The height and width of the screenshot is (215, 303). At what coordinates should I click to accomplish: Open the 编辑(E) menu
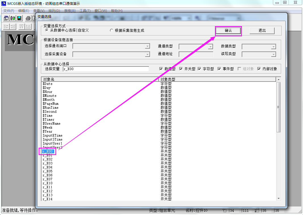(x=24, y=11)
